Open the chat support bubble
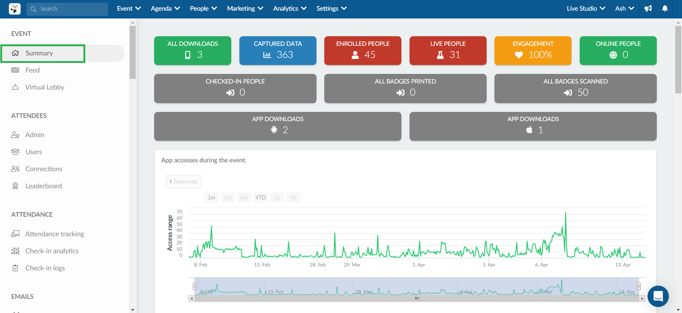 pyautogui.click(x=658, y=296)
